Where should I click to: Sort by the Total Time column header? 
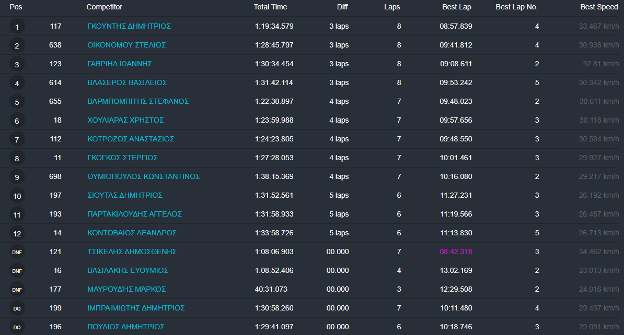pos(270,7)
